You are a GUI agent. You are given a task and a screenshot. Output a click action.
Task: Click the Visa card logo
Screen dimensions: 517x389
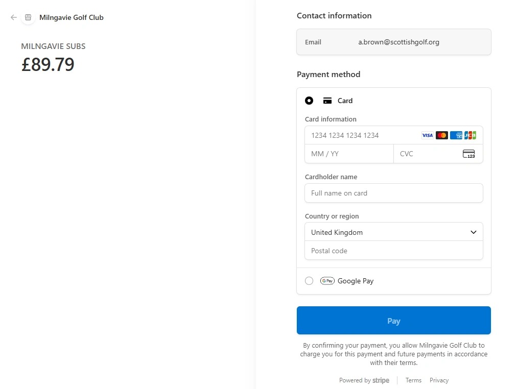tap(427, 135)
